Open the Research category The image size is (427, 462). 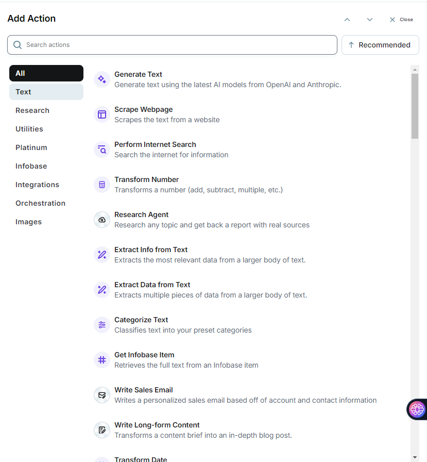pos(32,110)
